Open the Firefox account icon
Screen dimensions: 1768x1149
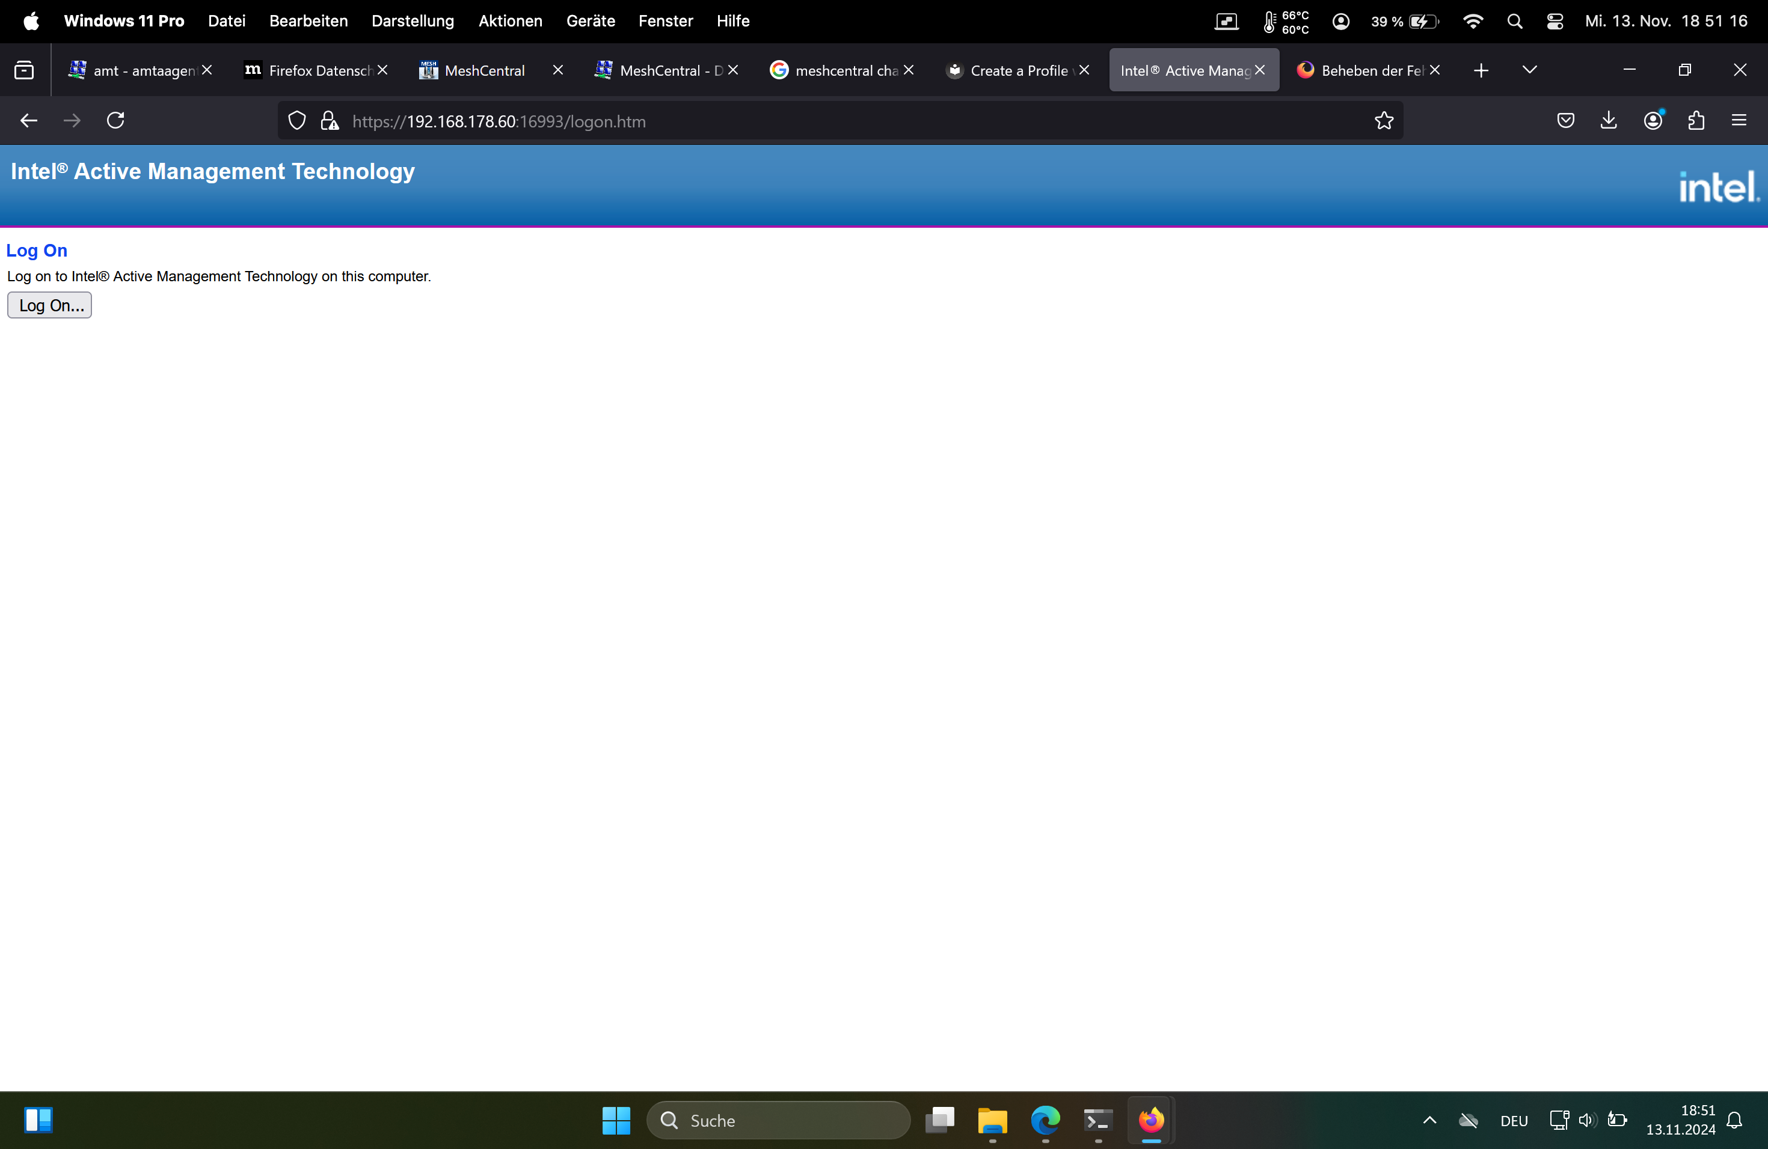pos(1653,120)
